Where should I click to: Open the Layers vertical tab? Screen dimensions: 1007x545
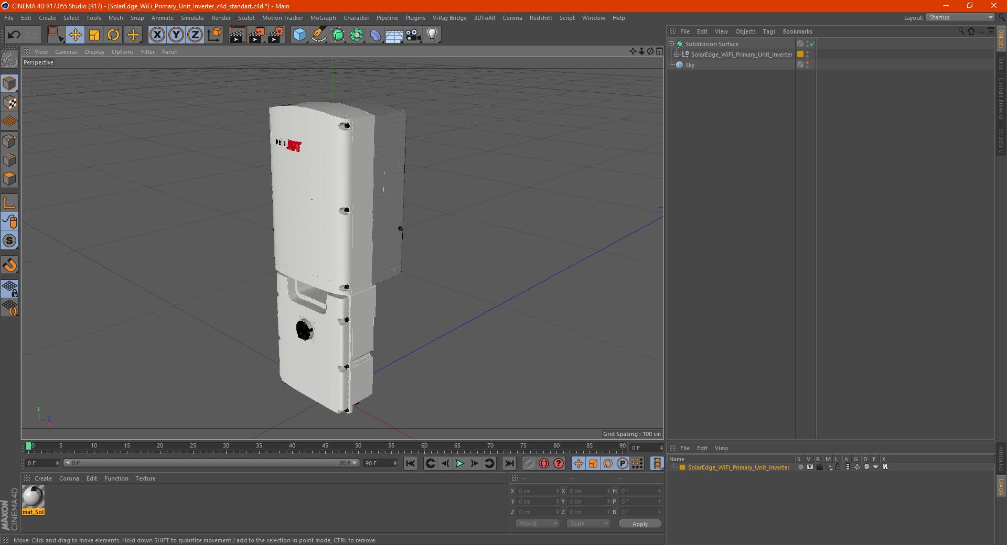(1001, 486)
